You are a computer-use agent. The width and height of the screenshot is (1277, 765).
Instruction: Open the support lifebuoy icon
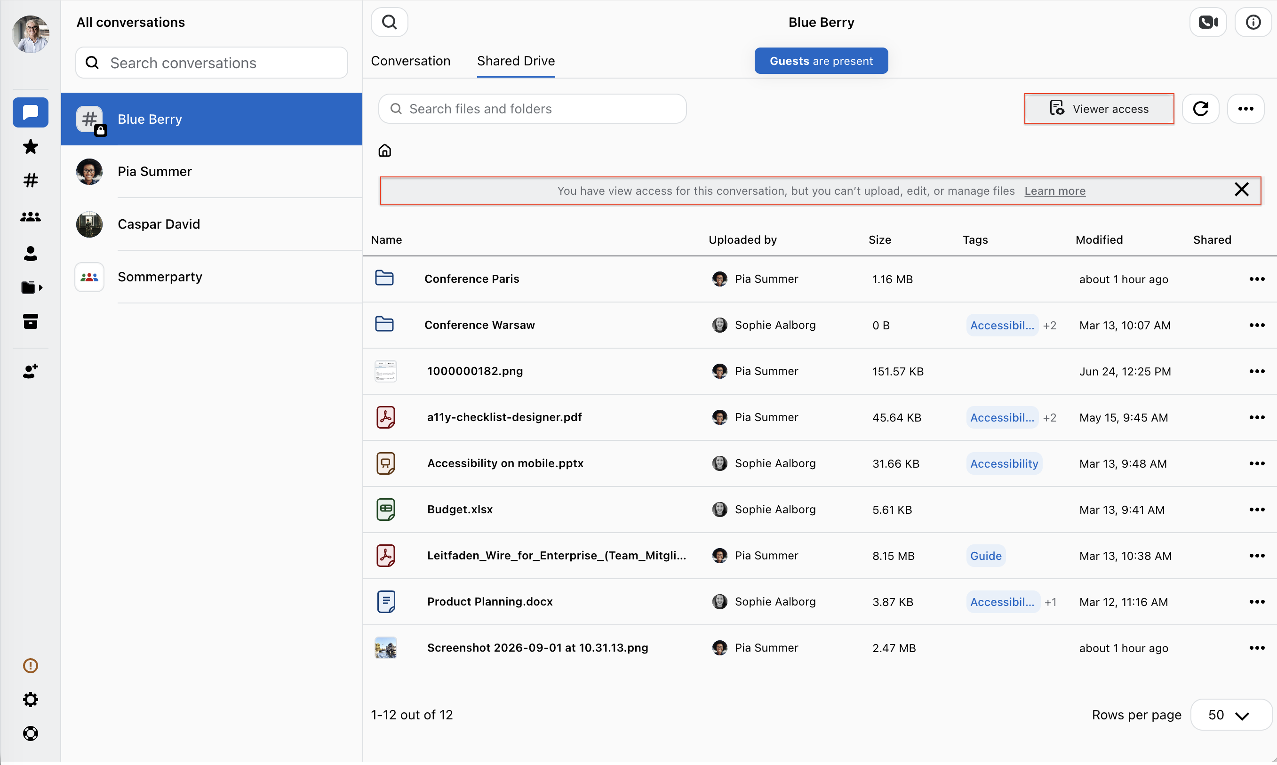point(31,733)
